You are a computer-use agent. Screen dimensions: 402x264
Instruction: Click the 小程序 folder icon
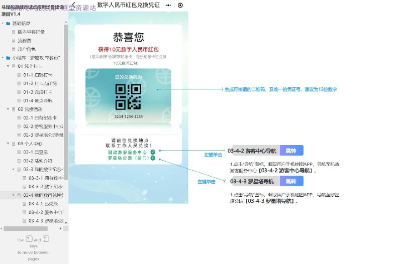pos(8,58)
